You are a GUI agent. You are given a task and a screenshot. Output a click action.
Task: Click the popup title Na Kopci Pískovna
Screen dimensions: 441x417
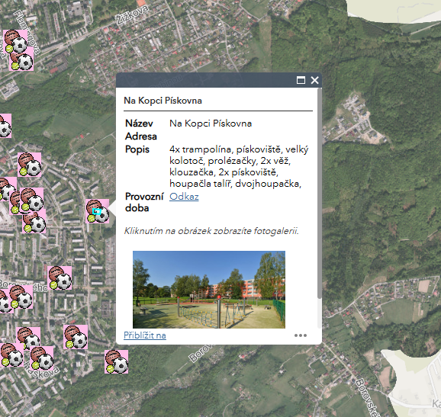[x=163, y=101]
